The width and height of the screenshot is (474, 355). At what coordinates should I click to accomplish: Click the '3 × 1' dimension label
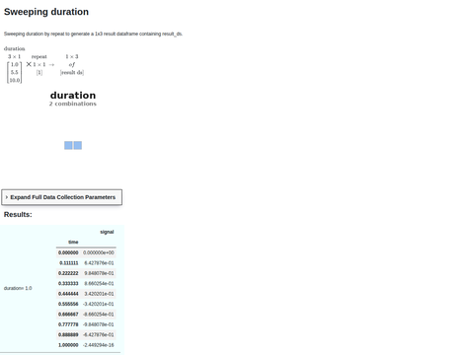tap(14, 56)
